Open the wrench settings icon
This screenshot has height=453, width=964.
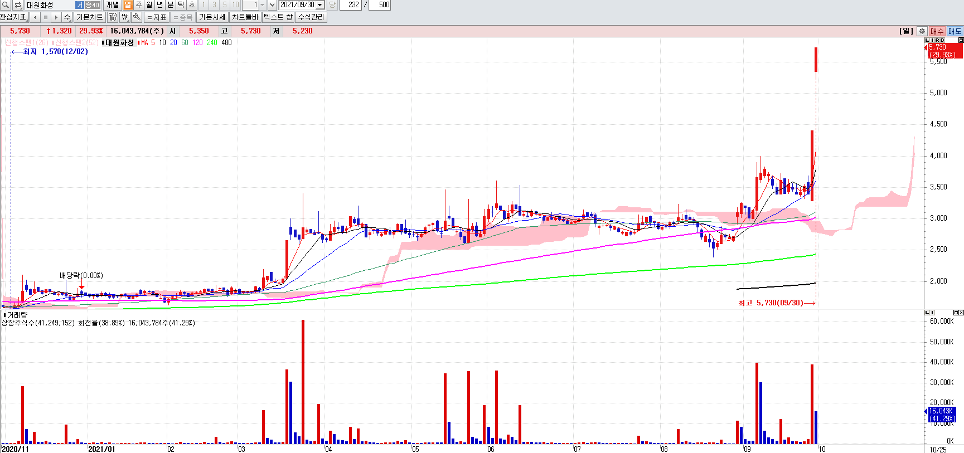(x=137, y=17)
